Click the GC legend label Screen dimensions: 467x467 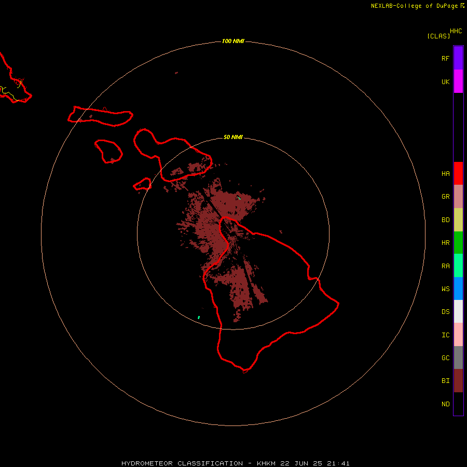pos(445,358)
